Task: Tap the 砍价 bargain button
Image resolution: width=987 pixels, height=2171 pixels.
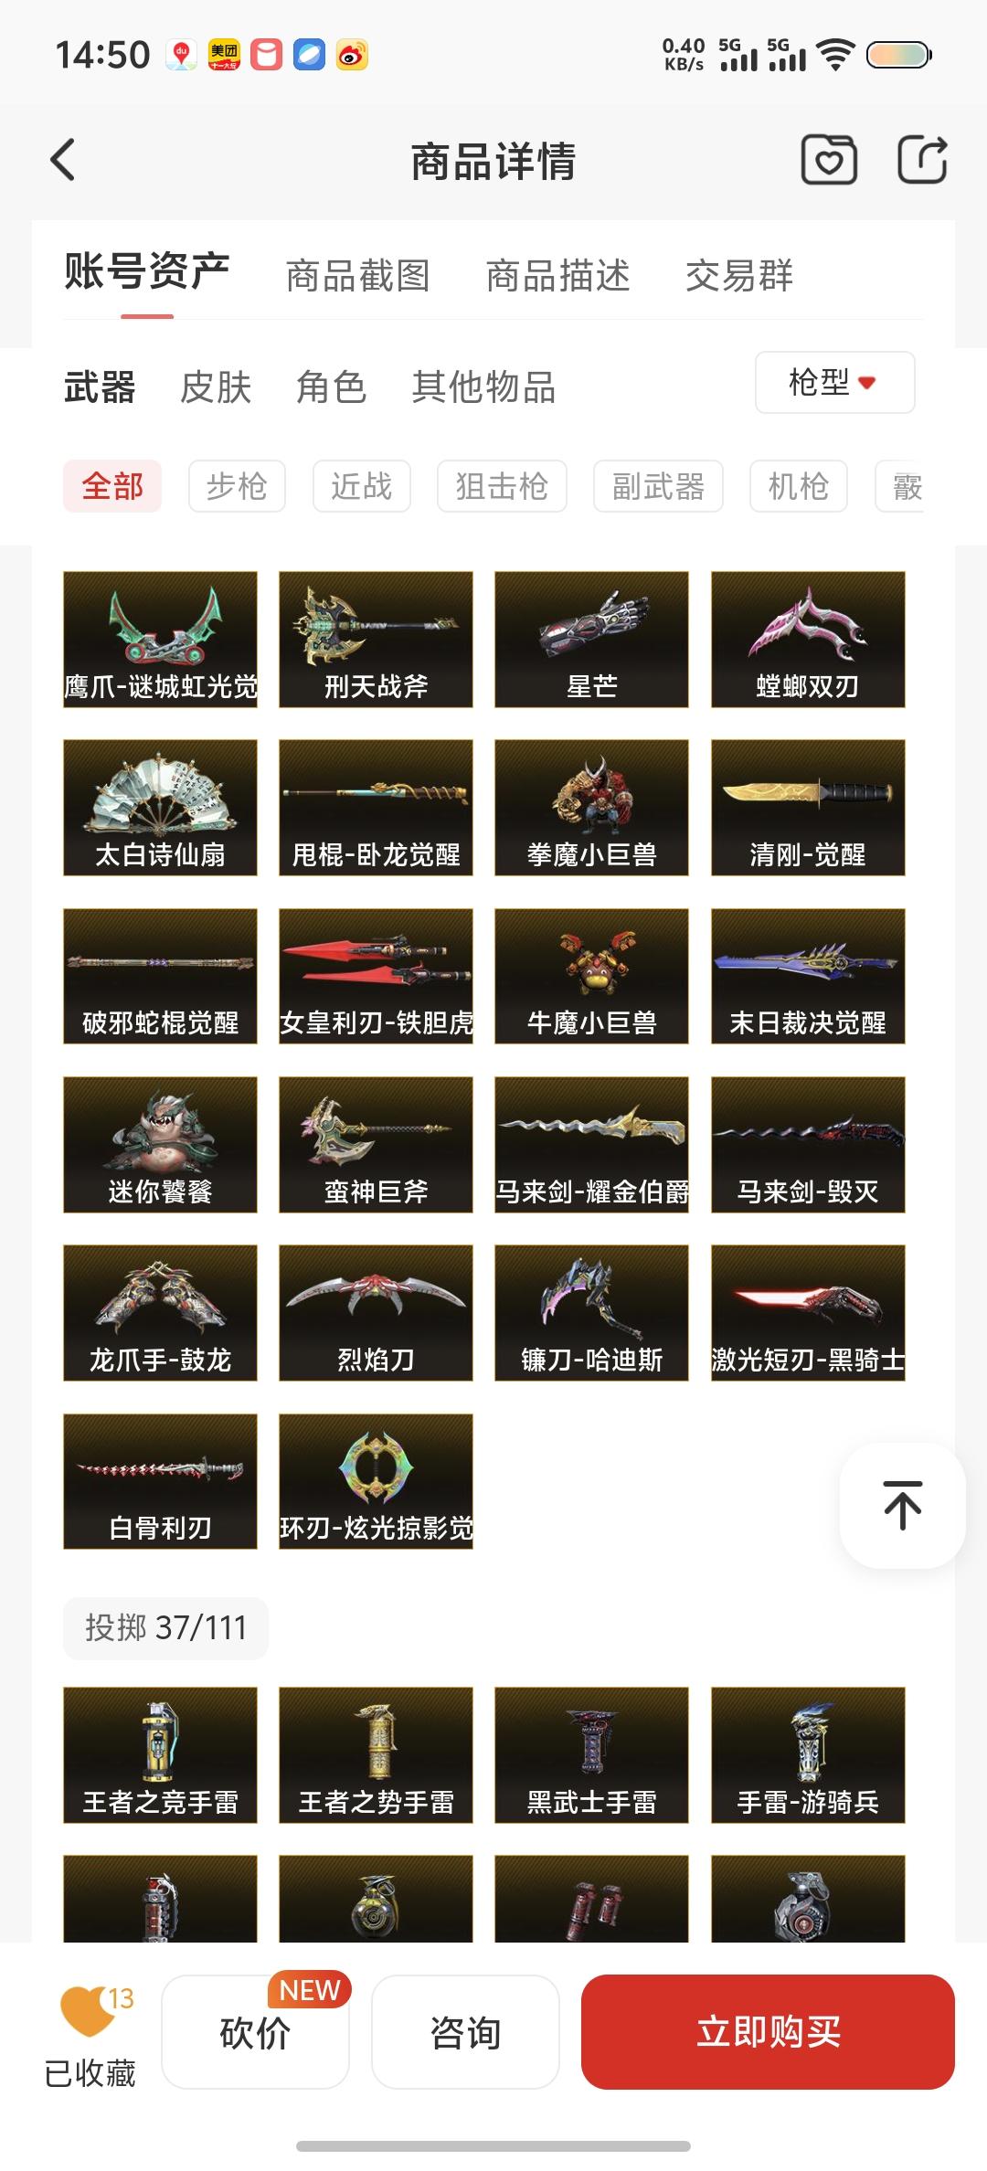Action: click(255, 2031)
